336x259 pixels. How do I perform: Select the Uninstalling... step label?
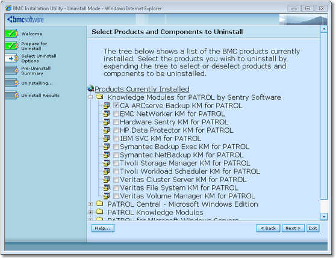pos(37,83)
